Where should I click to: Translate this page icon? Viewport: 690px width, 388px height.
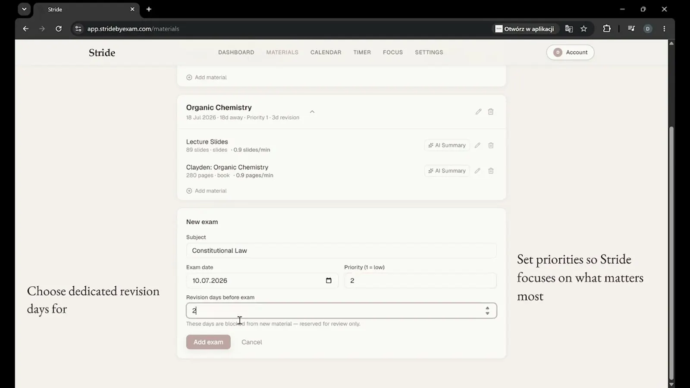(x=569, y=29)
